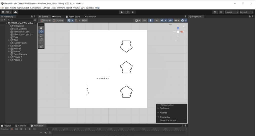Viewport: 256px width, 136px height.
Task: Step one frame forward
Action: point(133,12)
